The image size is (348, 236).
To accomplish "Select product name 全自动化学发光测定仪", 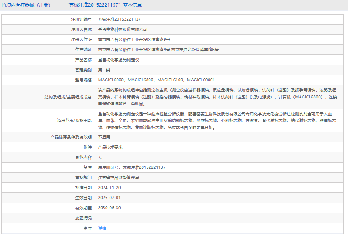I will [x=118, y=60].
